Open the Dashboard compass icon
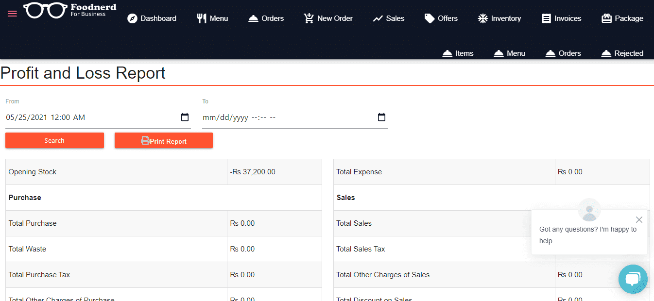Image resolution: width=654 pixels, height=301 pixels. tap(132, 18)
